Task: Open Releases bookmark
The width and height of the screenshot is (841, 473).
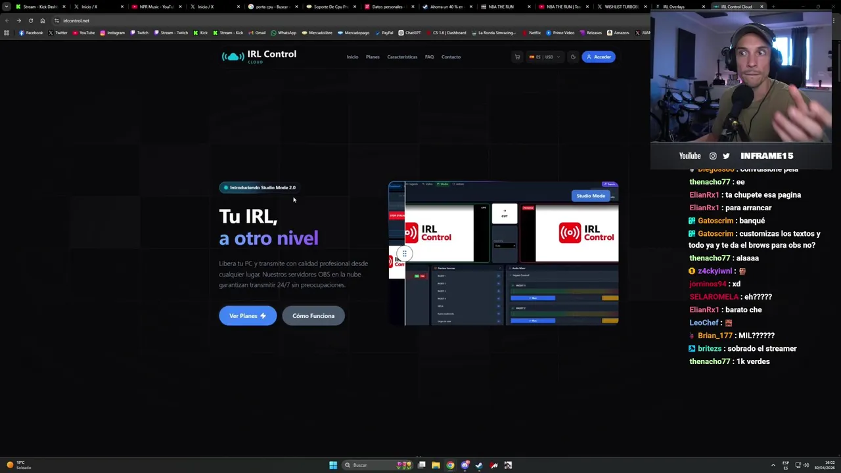Action: click(591, 33)
